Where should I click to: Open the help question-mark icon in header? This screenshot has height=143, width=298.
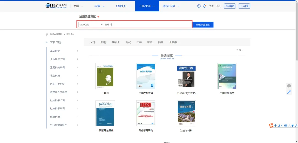pyautogui.click(x=199, y=6)
